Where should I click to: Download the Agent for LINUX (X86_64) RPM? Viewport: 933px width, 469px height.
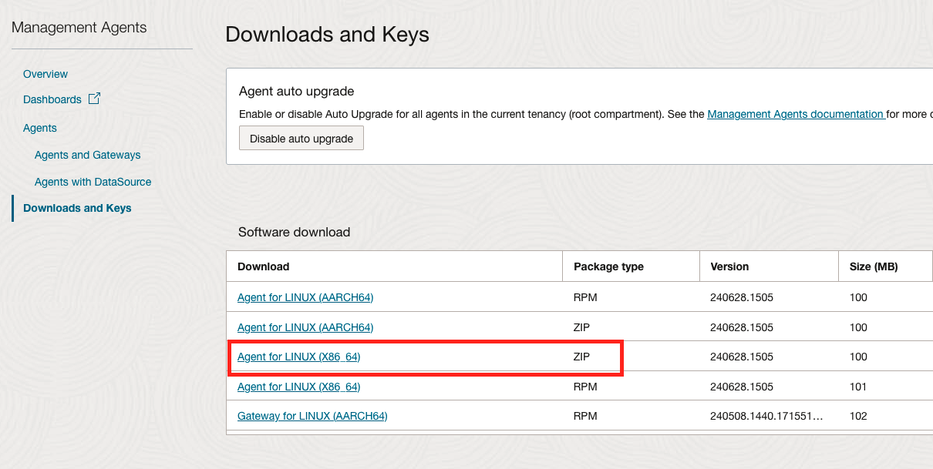tap(298, 387)
